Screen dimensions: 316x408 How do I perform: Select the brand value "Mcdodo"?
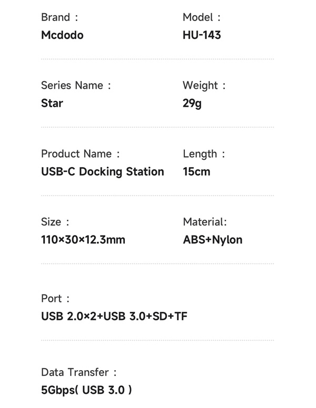coord(62,35)
